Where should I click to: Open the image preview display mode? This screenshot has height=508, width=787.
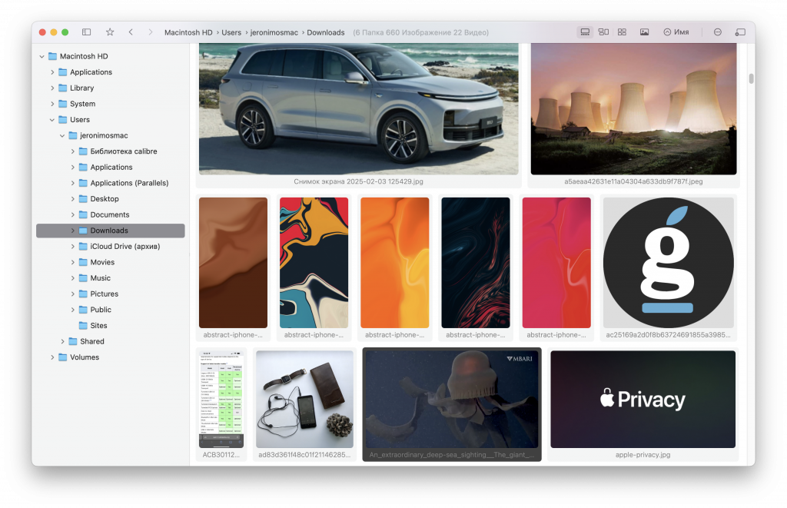click(643, 32)
